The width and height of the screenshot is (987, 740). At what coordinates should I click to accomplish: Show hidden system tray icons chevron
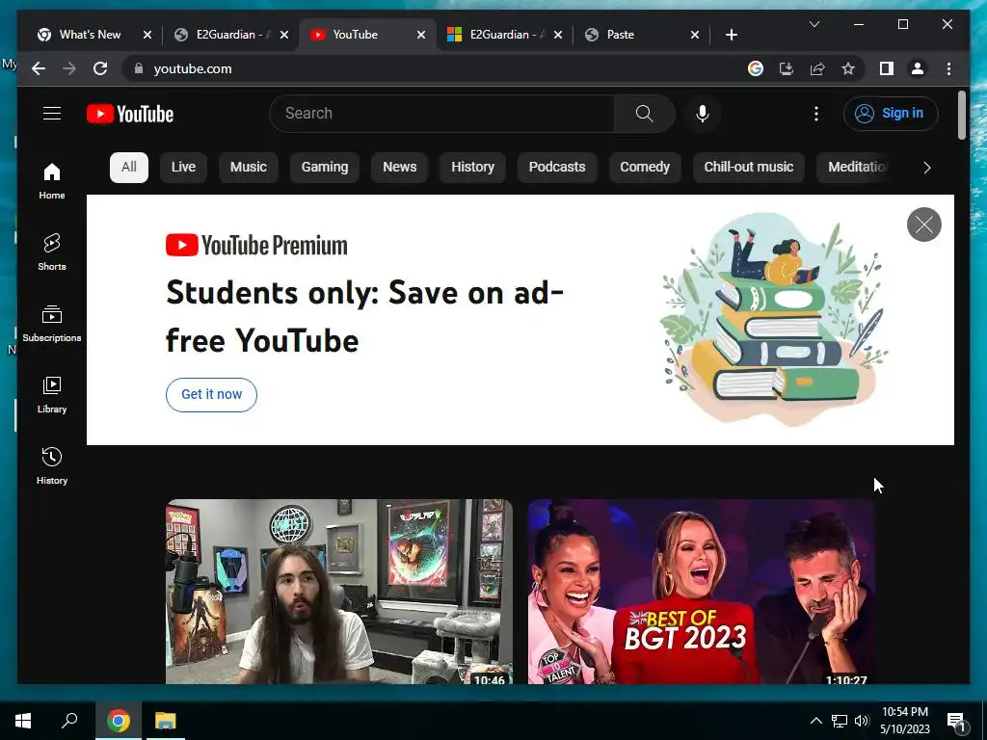(x=815, y=721)
